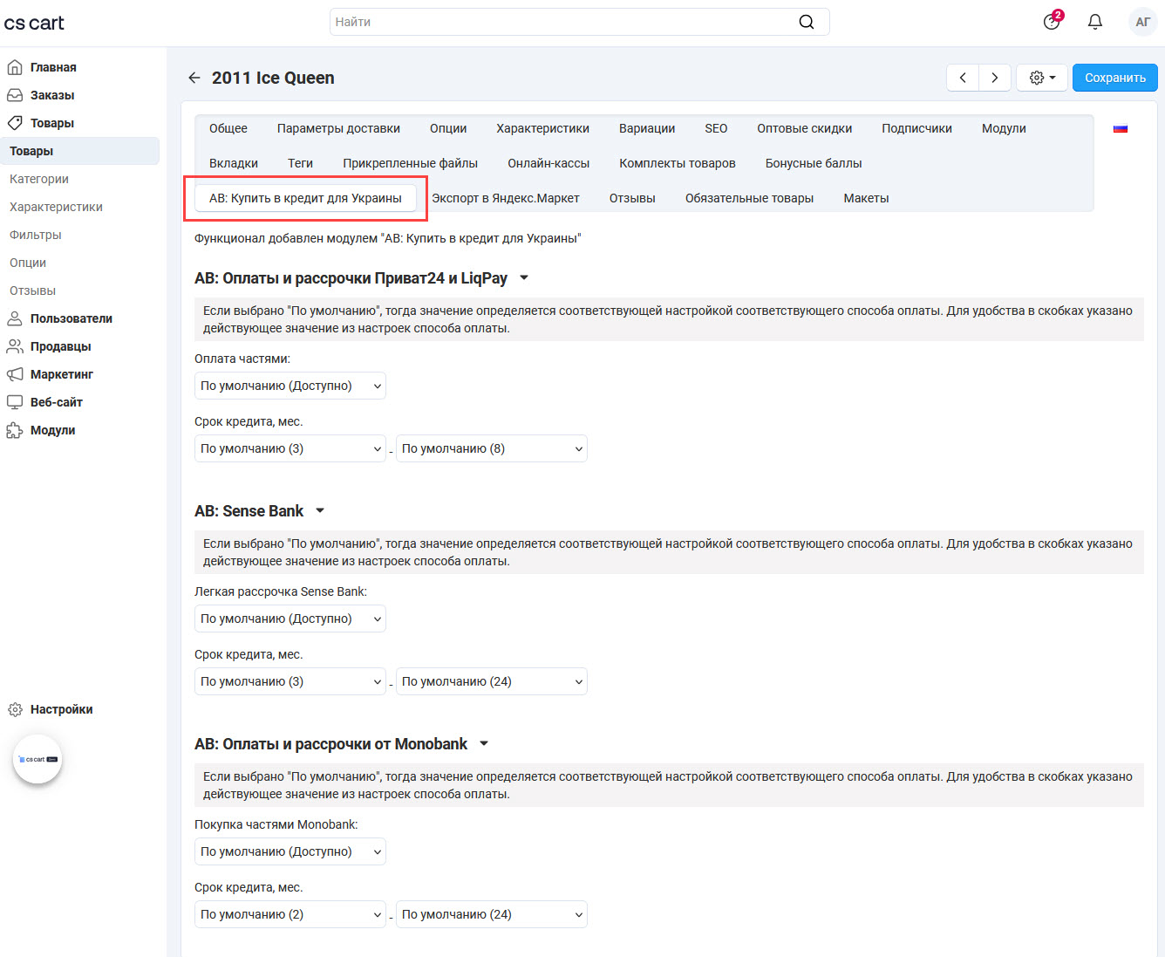Switch to the Комплекты товаров tab
Image resolution: width=1165 pixels, height=957 pixels.
678,163
